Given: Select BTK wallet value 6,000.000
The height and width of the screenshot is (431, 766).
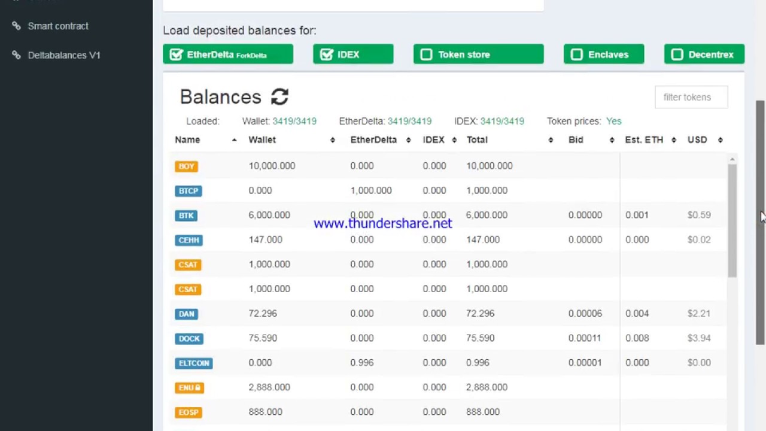Looking at the screenshot, I should (x=269, y=215).
